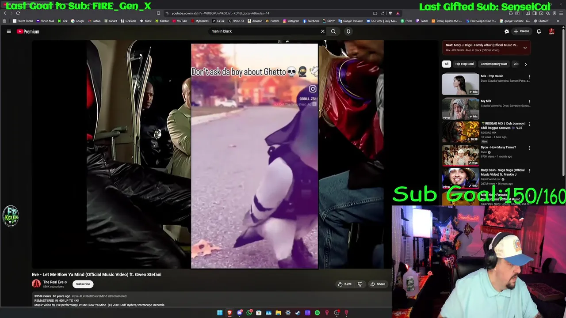Image resolution: width=566 pixels, height=318 pixels.
Task: Open the YouTube guide hamburger menu
Action: (8, 31)
